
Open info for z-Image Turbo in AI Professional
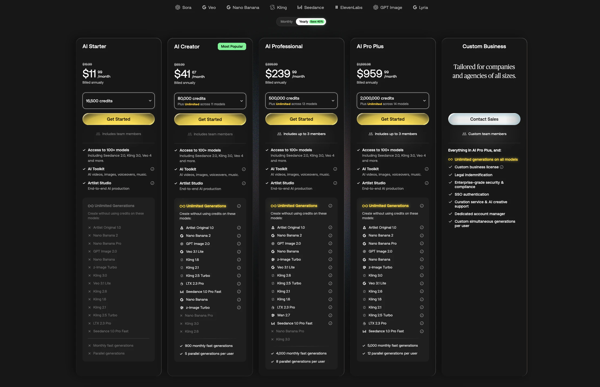click(330, 259)
